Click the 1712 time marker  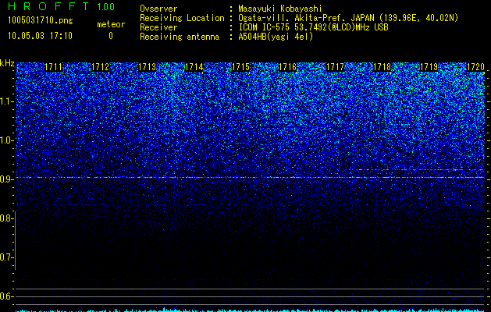100,67
